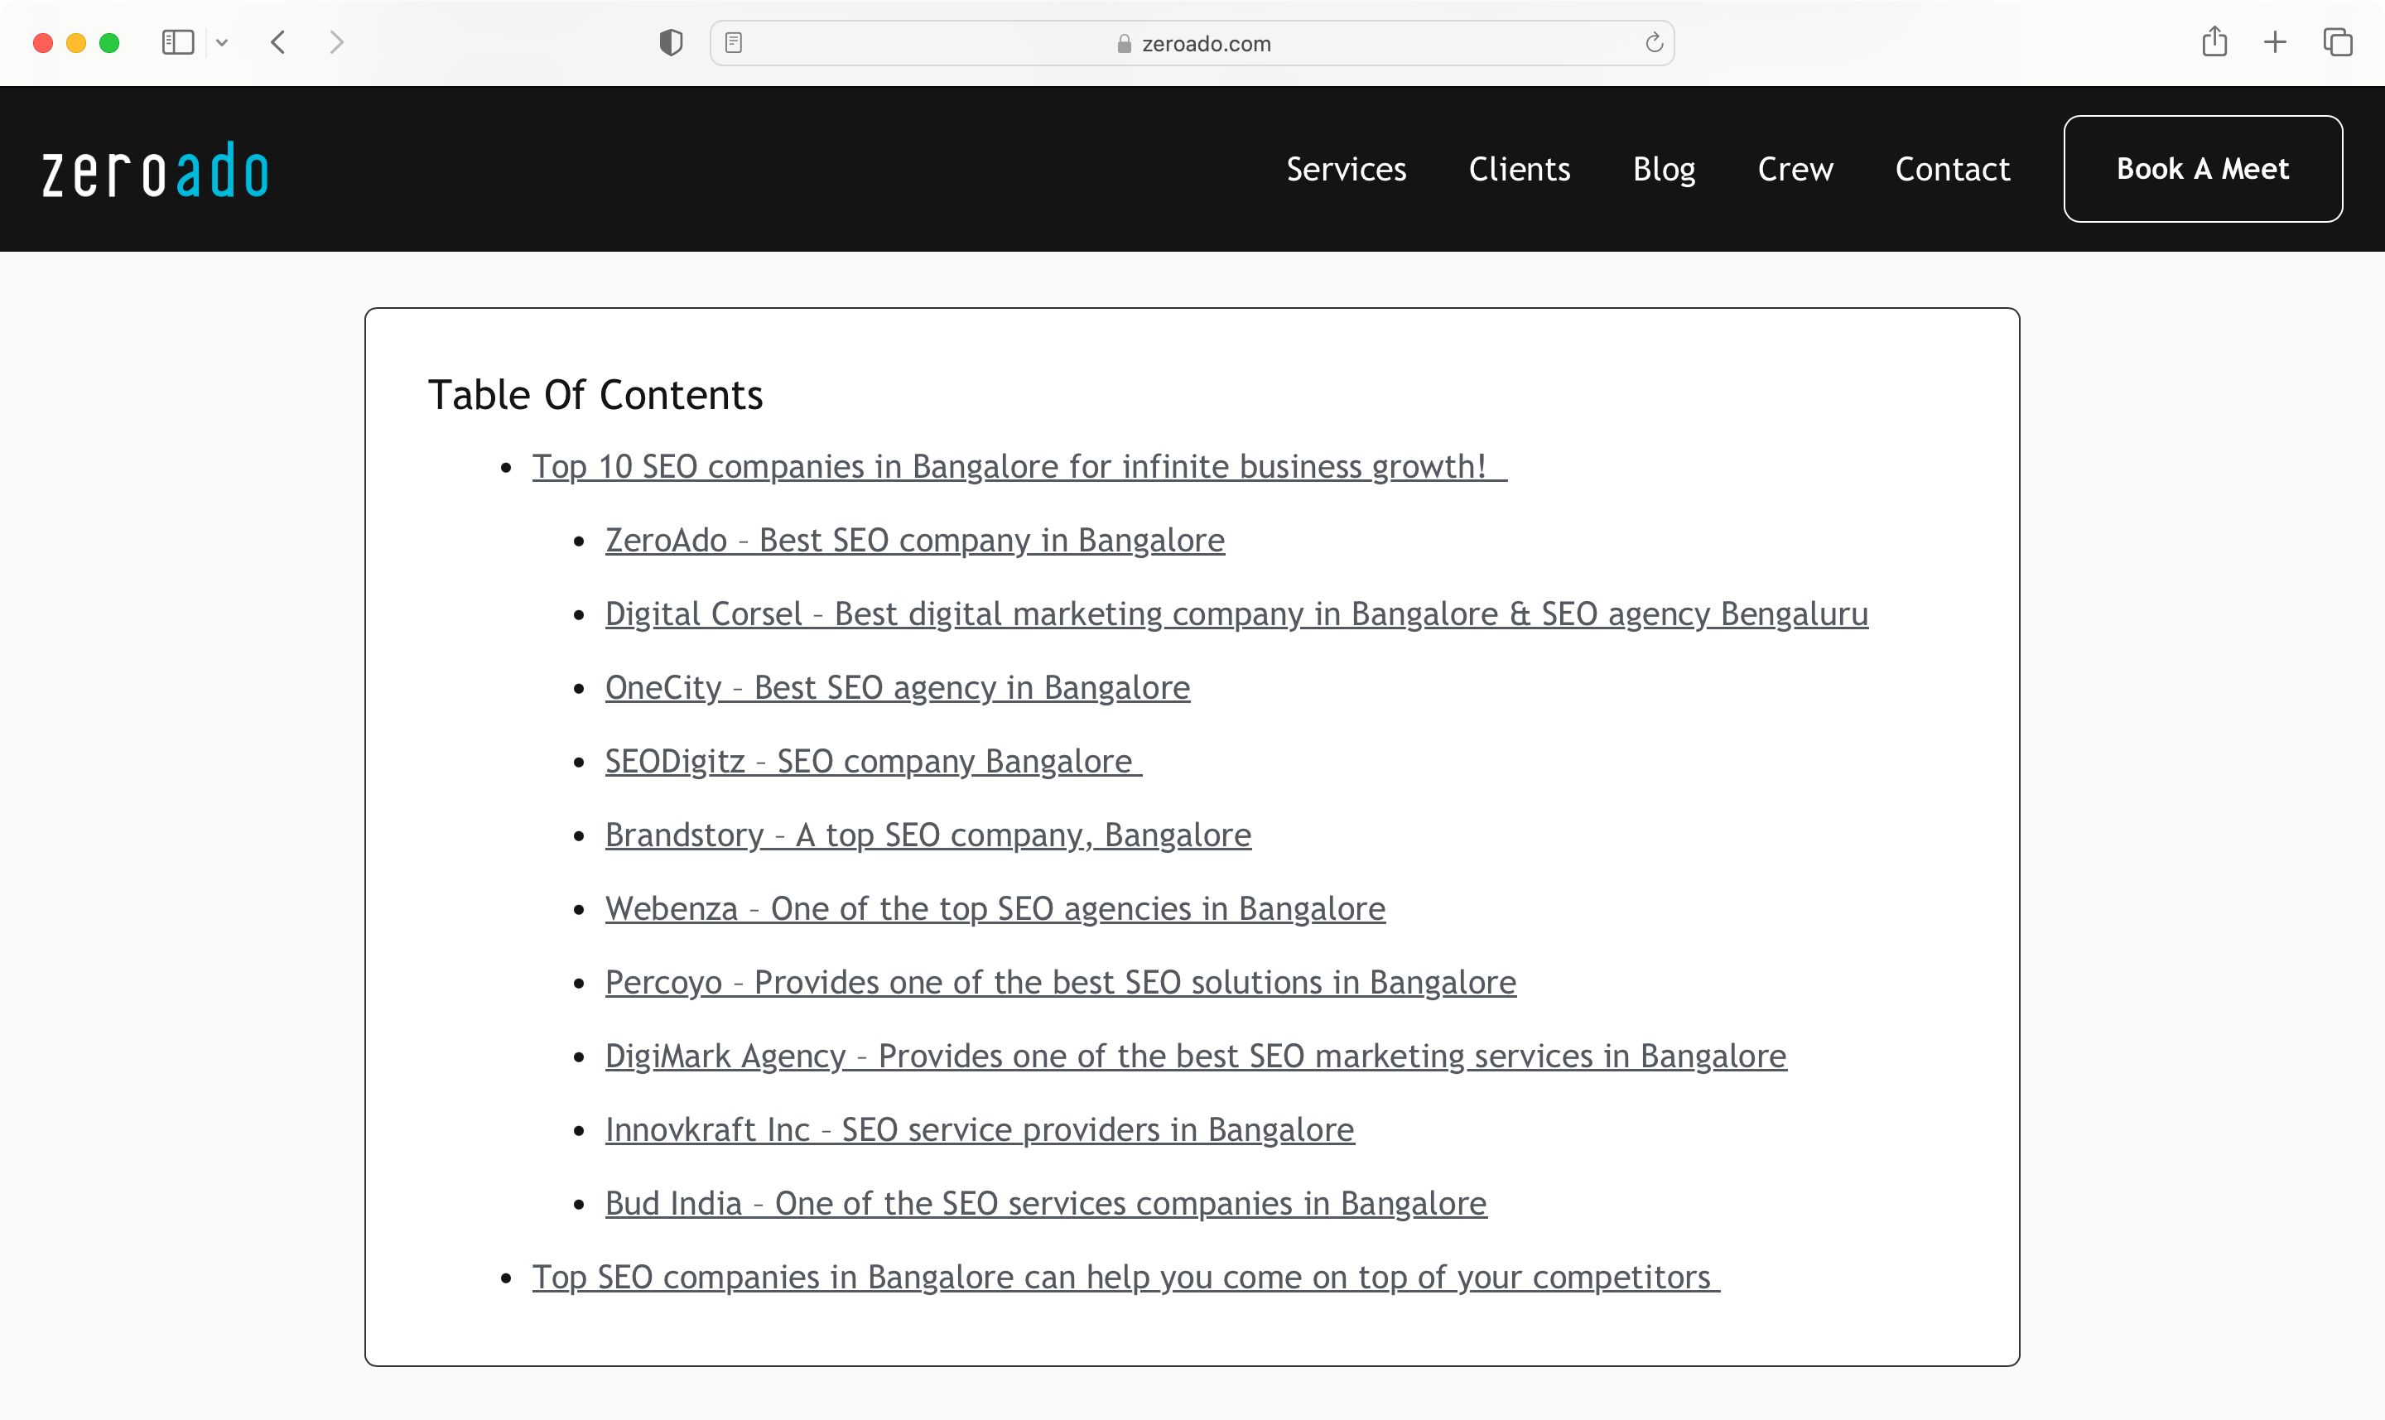The image size is (2385, 1420).
Task: Go forward with the forward arrow
Action: 336,43
